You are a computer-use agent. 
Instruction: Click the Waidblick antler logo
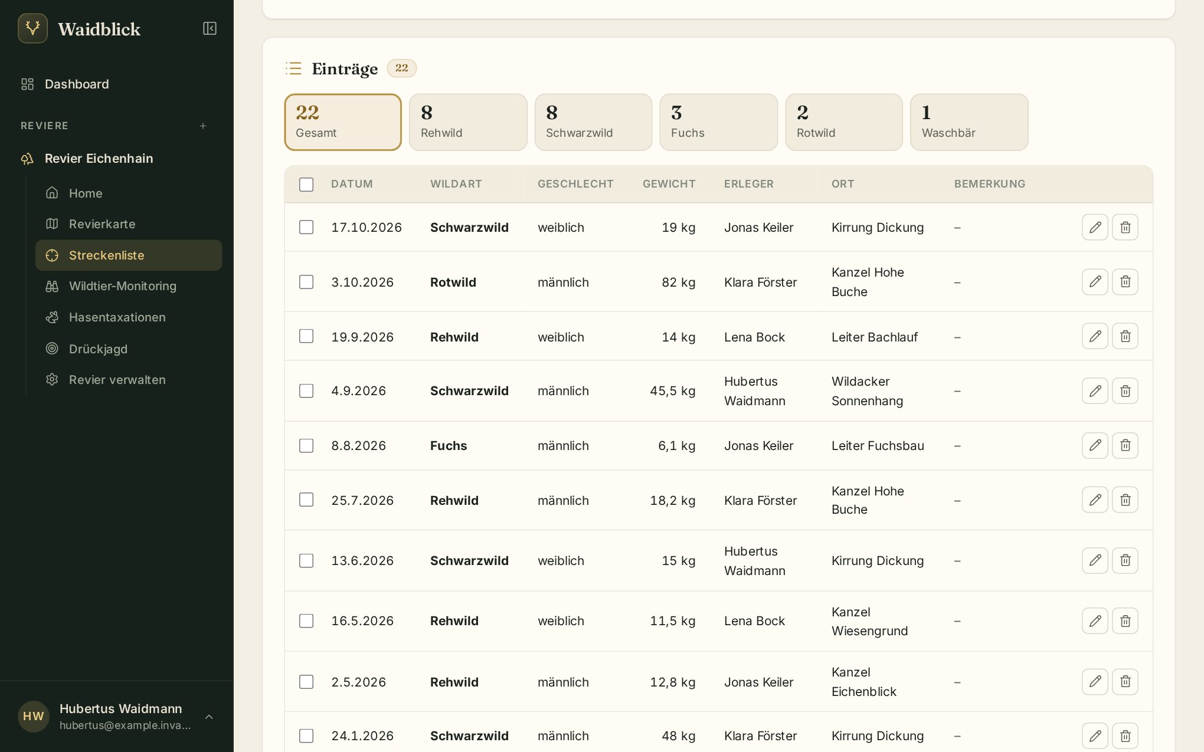[32, 28]
